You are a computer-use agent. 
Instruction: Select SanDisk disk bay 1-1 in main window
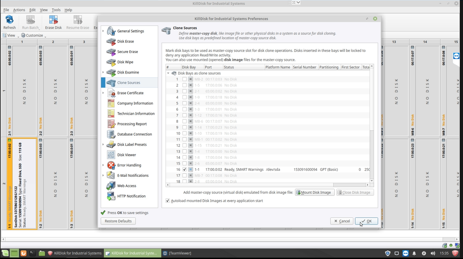22,184
